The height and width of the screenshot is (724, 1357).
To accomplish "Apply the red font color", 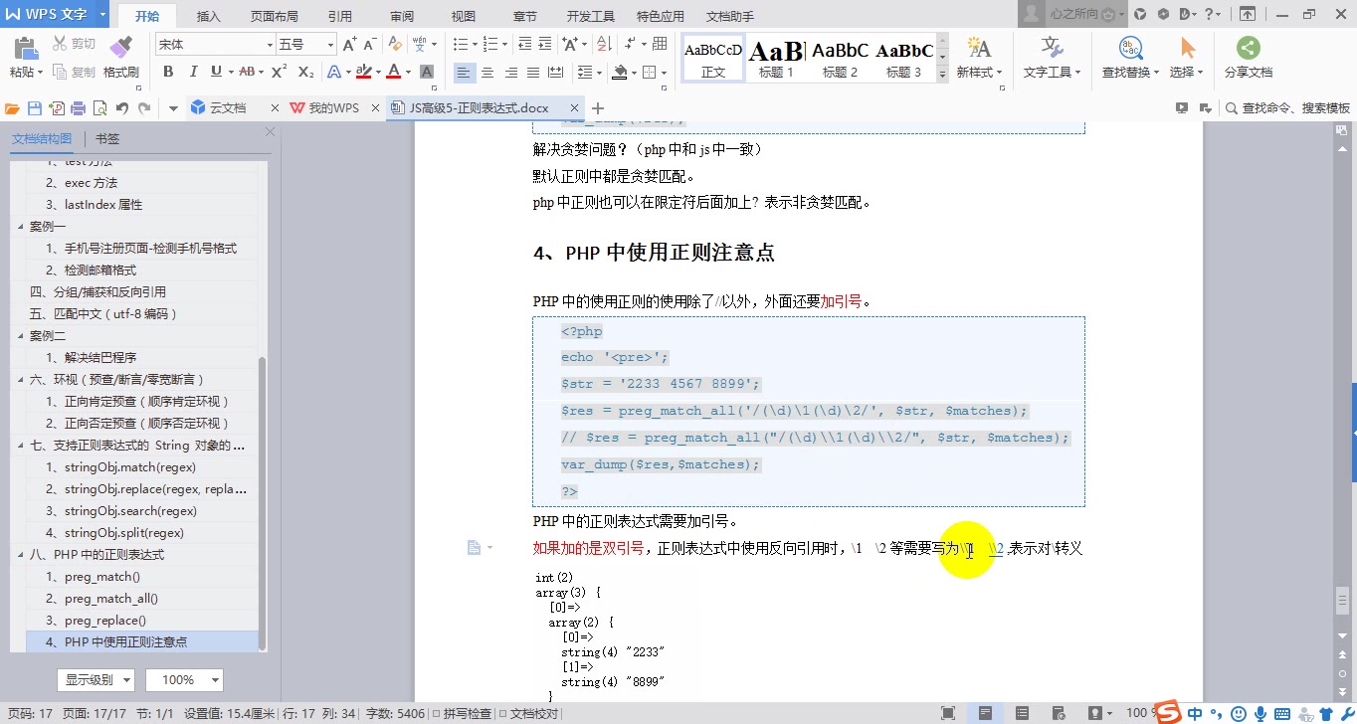I will click(x=394, y=72).
